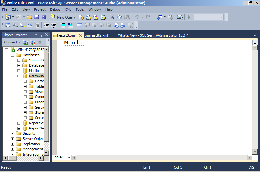
Task: Open the XML menu
Action: tap(68, 9)
